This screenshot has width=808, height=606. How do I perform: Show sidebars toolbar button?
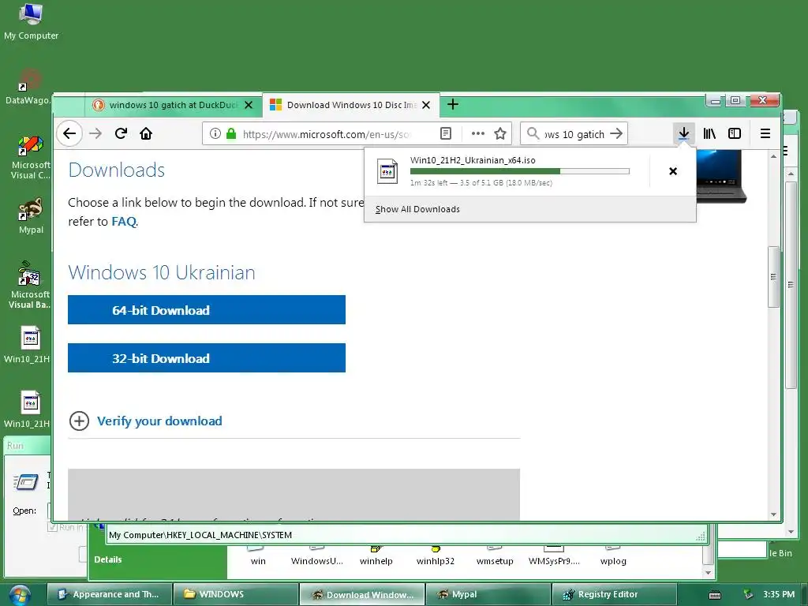coord(735,134)
